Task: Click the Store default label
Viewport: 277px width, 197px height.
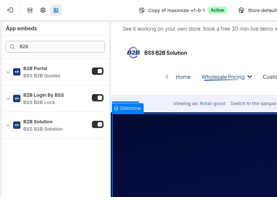Action: point(262,11)
